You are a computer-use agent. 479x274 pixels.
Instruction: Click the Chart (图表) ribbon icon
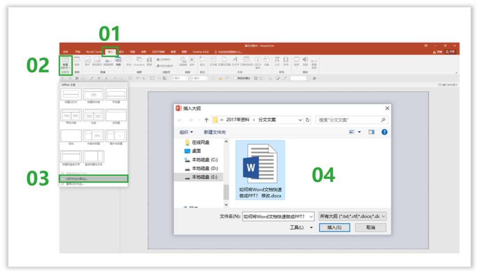click(x=149, y=61)
